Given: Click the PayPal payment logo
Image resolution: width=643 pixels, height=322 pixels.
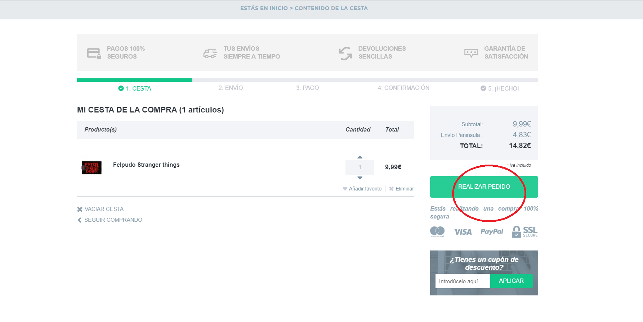Looking at the screenshot, I should pos(492,232).
